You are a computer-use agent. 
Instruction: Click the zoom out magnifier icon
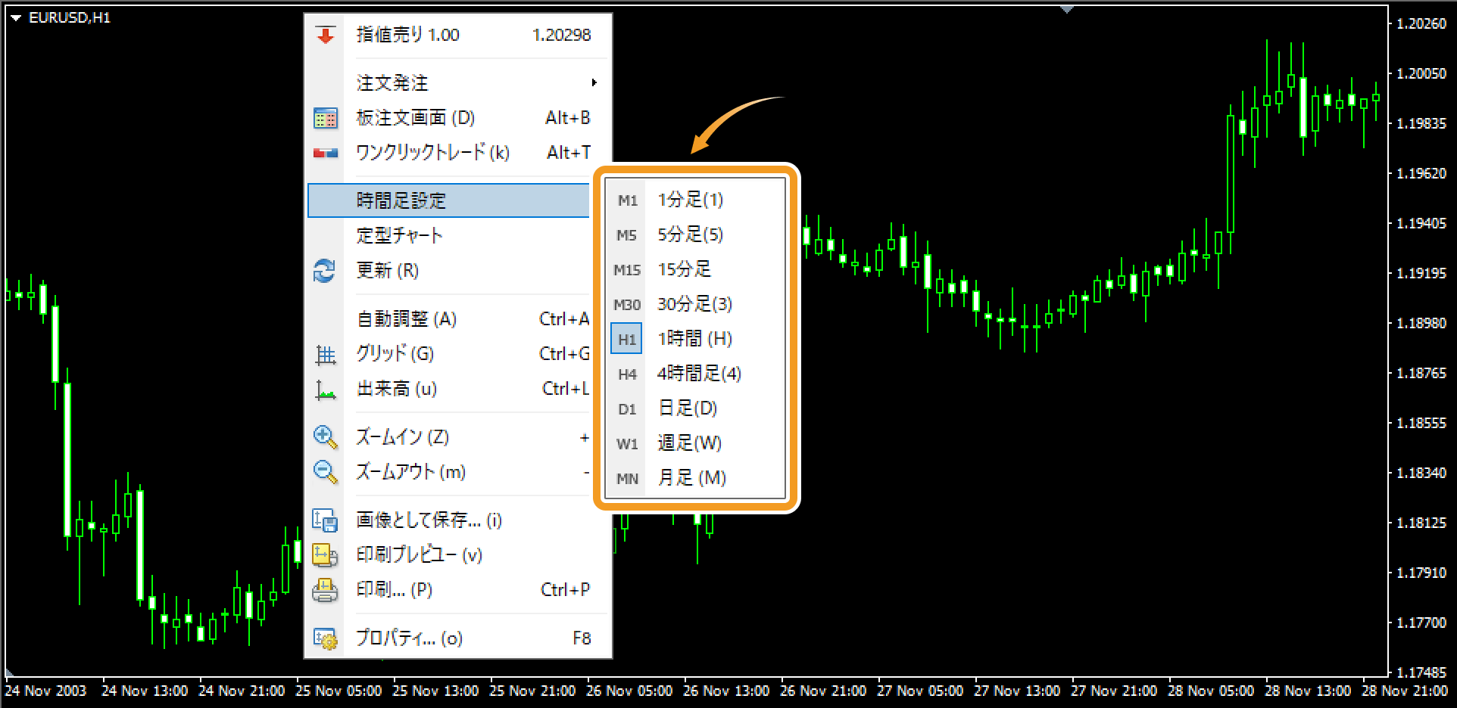[x=326, y=472]
